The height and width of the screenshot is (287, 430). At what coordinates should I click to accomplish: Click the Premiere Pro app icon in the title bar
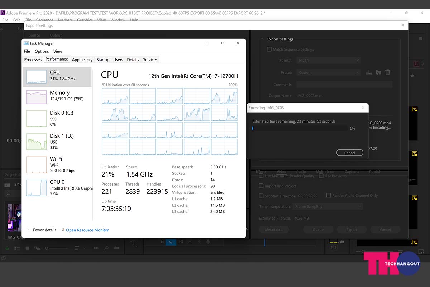pos(3,13)
